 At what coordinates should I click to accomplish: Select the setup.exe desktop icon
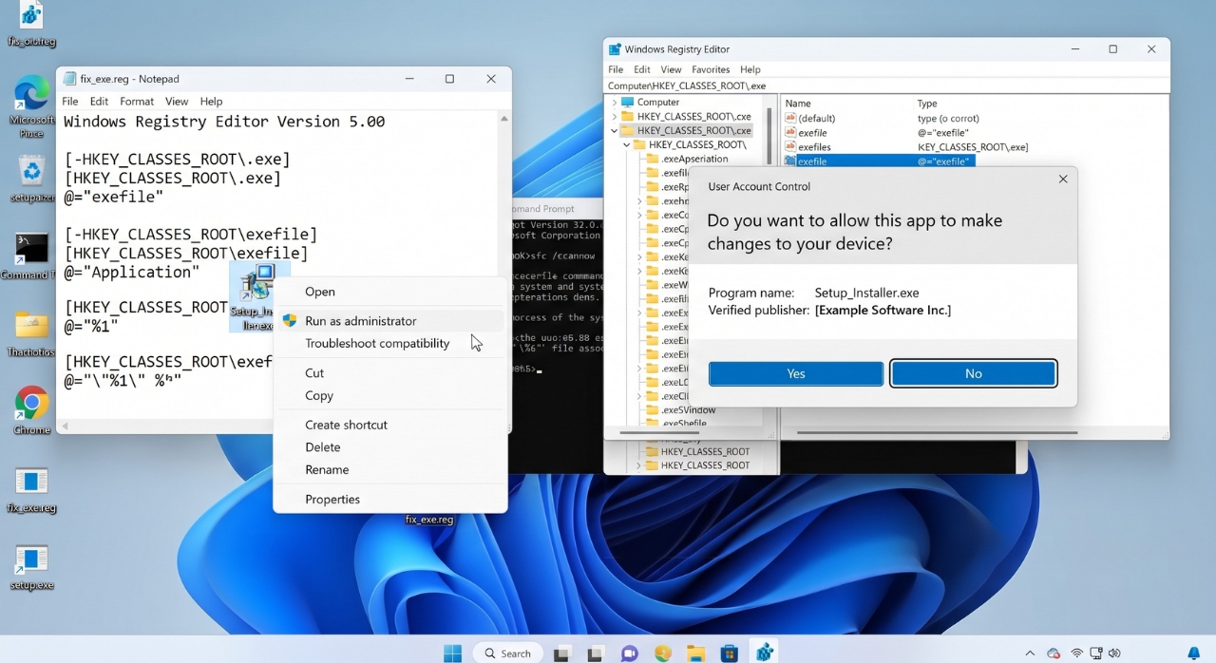[31, 560]
